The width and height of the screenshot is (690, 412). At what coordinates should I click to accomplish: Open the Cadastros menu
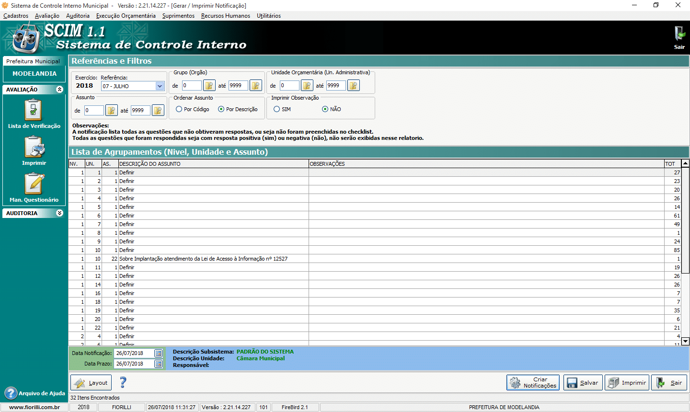(x=16, y=16)
